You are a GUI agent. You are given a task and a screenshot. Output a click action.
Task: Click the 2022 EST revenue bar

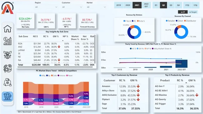coord(181,64)
